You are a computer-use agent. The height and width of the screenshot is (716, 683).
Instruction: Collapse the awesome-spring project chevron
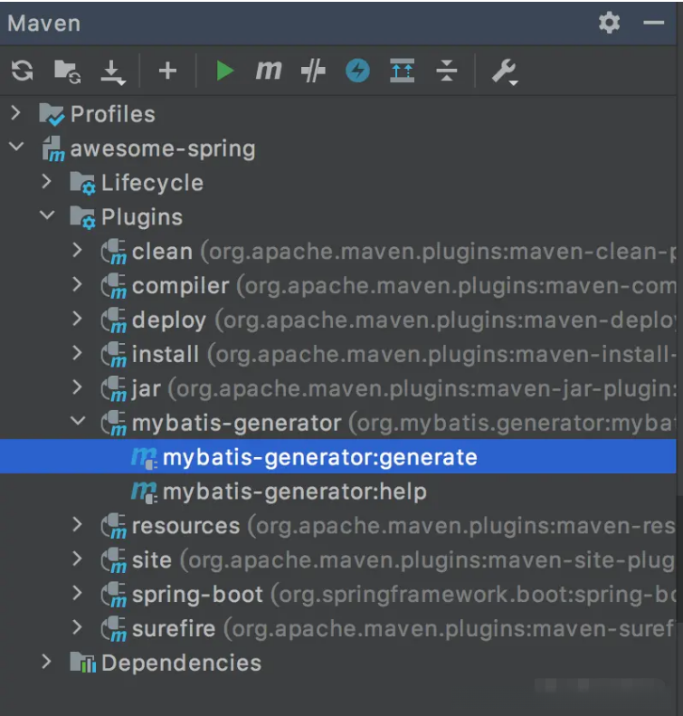pos(16,148)
